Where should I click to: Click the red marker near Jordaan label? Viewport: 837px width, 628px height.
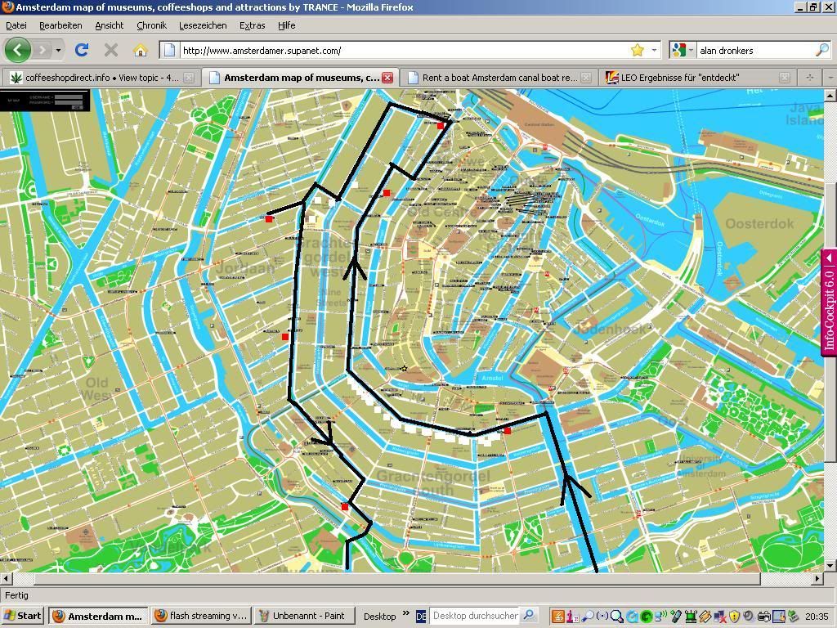click(x=269, y=218)
